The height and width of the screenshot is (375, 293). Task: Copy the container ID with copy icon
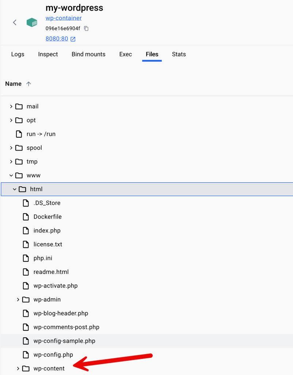pos(86,28)
